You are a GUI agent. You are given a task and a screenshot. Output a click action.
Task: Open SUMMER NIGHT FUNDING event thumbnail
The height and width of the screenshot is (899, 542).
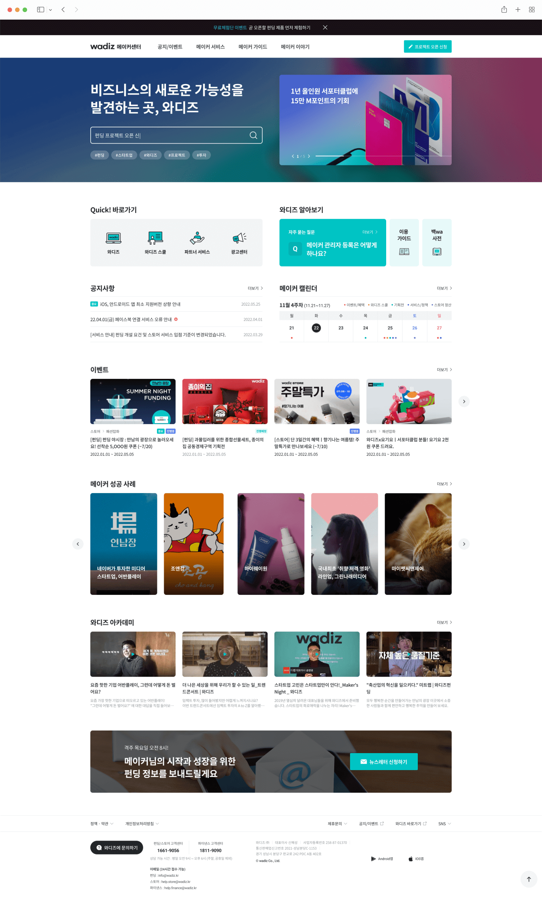point(133,401)
